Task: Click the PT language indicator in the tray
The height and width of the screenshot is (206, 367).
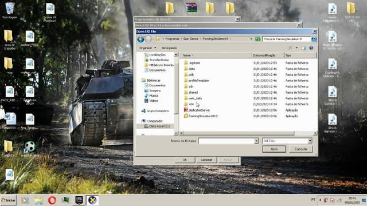Action: pos(313,200)
